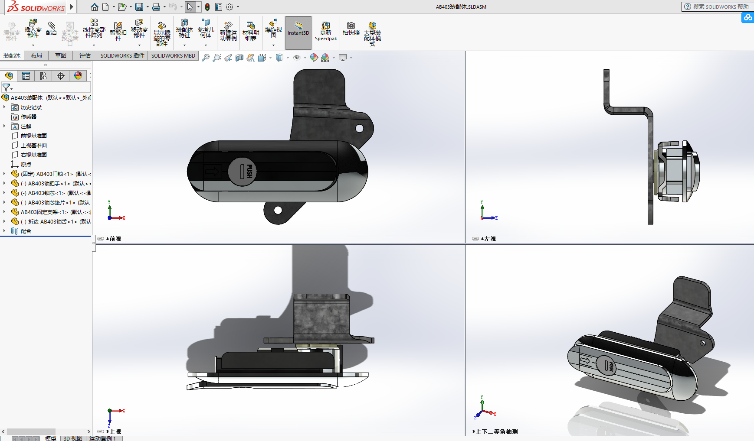
Task: Click Zoom to Fit magnifier icon
Action: [x=206, y=58]
